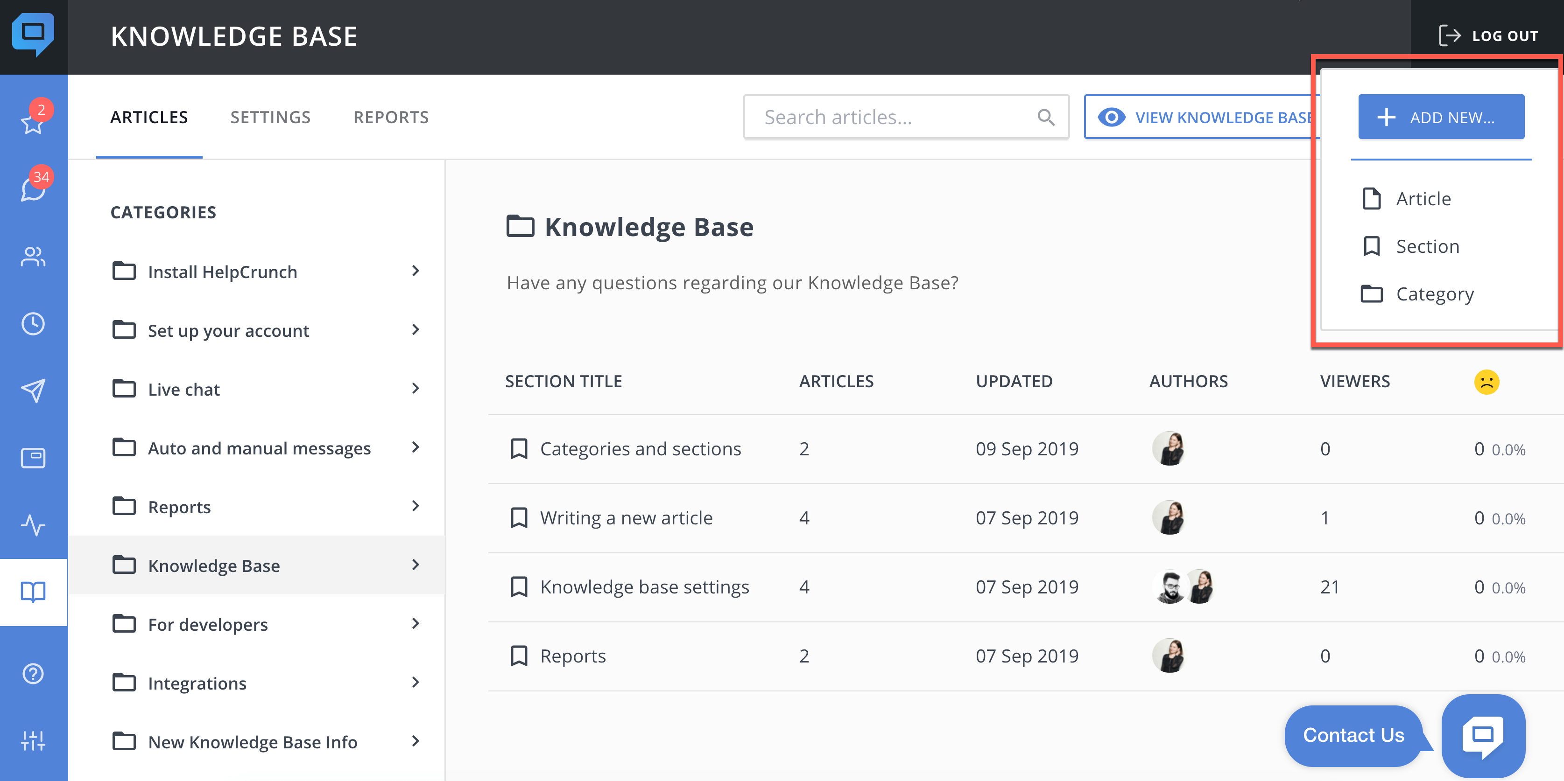Viewport: 1564px width, 781px height.
Task: Click the activity pulse reports icon
Action: 33,525
